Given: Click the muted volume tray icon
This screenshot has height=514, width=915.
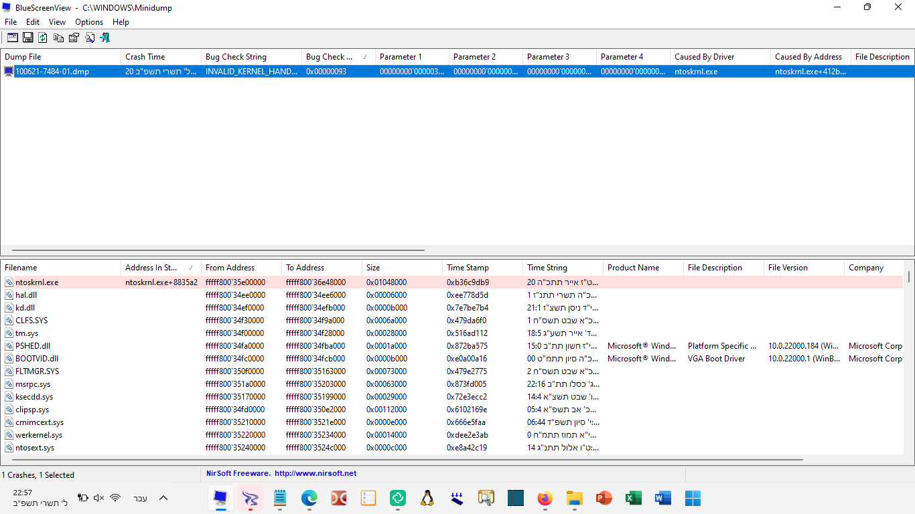Looking at the screenshot, I should [99, 498].
